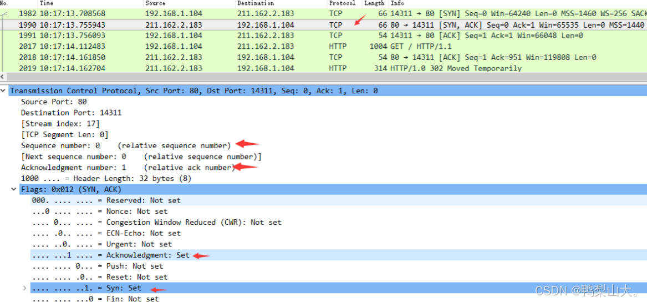
Task: Click the packet list horizontal scrollbar
Action: pyautogui.click(x=326, y=77)
